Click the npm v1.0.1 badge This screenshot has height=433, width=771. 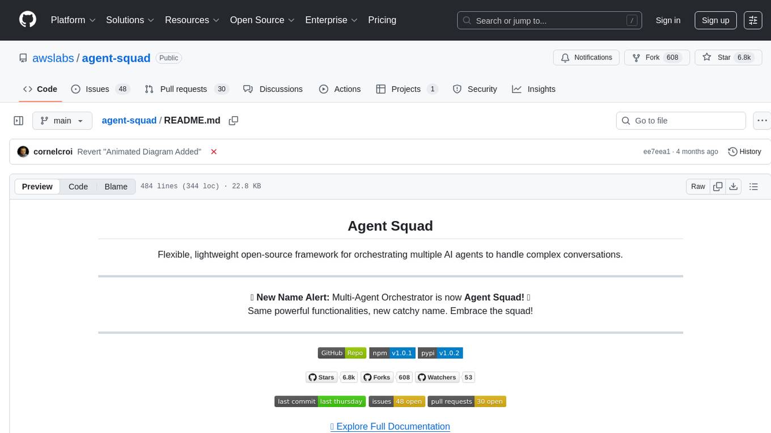(392, 353)
